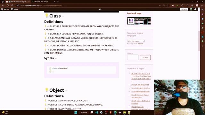This screenshot has height=115, width=205.
Task: Close the Bing images tab
Action: 54,2
